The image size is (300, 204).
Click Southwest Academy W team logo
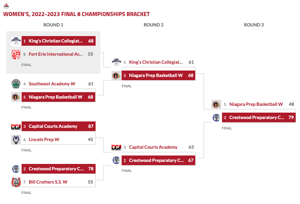[16, 84]
